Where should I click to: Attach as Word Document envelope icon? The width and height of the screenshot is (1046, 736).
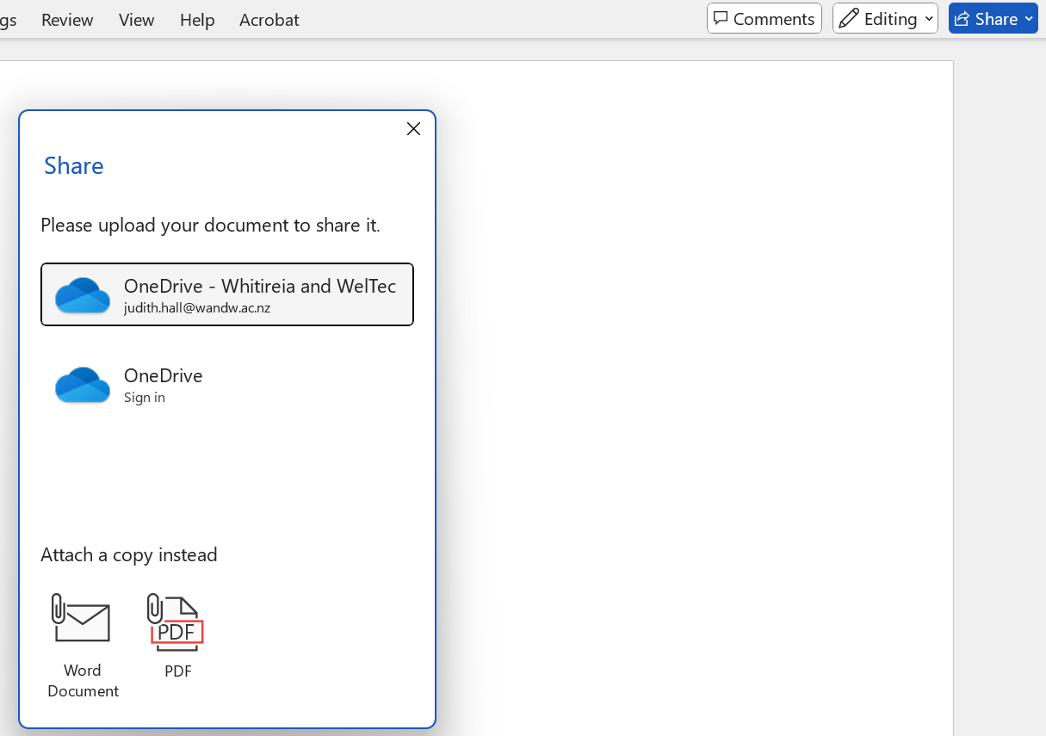(x=82, y=618)
